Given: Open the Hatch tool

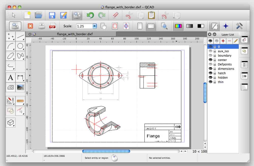Looking at the screenshot, I should (x=10, y=87).
